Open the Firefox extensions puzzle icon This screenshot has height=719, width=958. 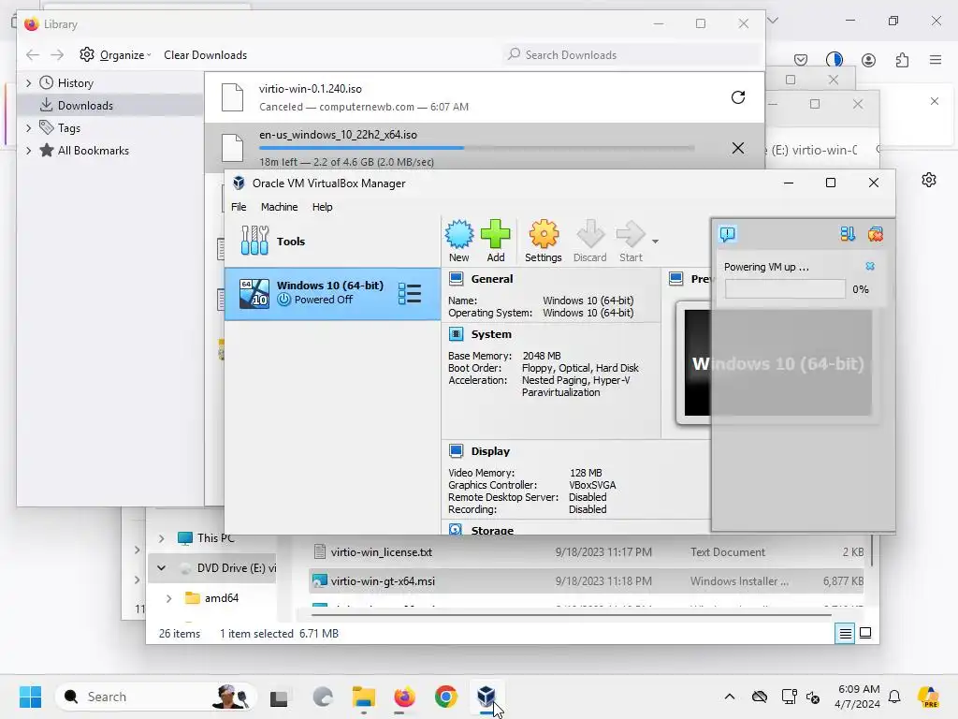[902, 59]
